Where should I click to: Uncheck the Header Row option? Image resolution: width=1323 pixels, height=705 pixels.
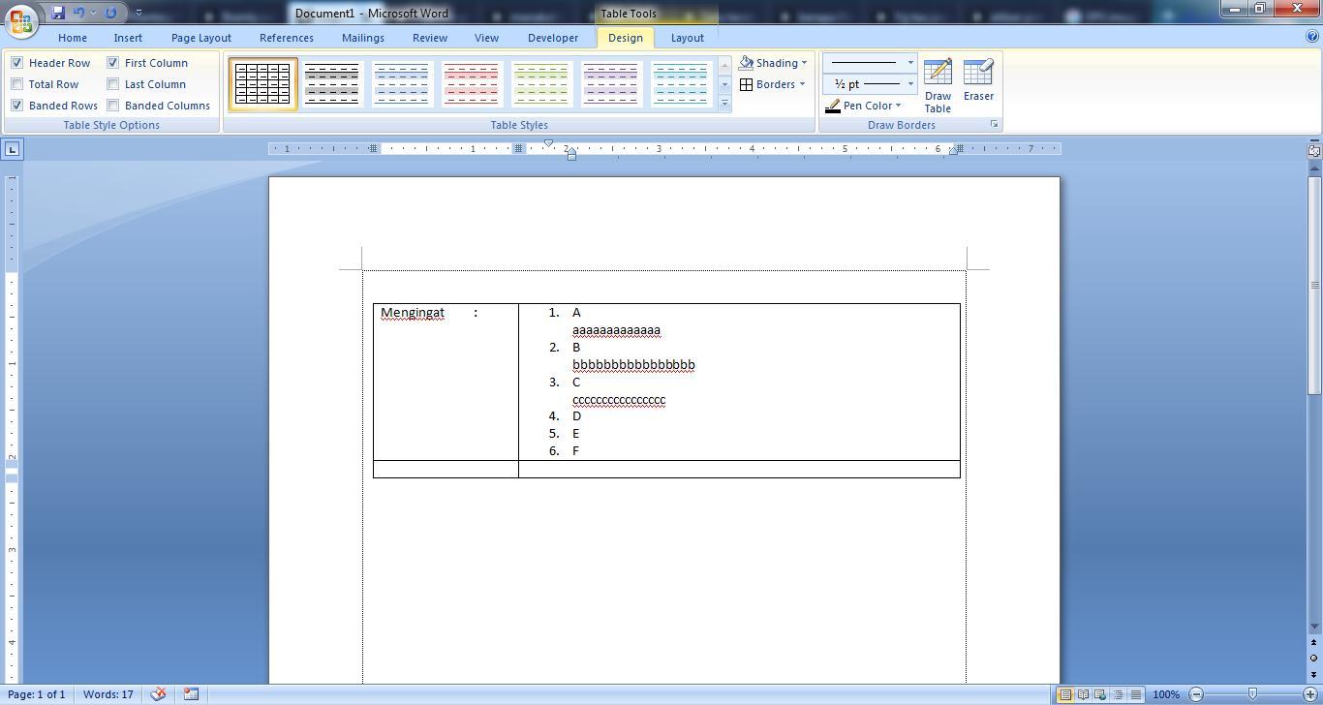pos(16,63)
